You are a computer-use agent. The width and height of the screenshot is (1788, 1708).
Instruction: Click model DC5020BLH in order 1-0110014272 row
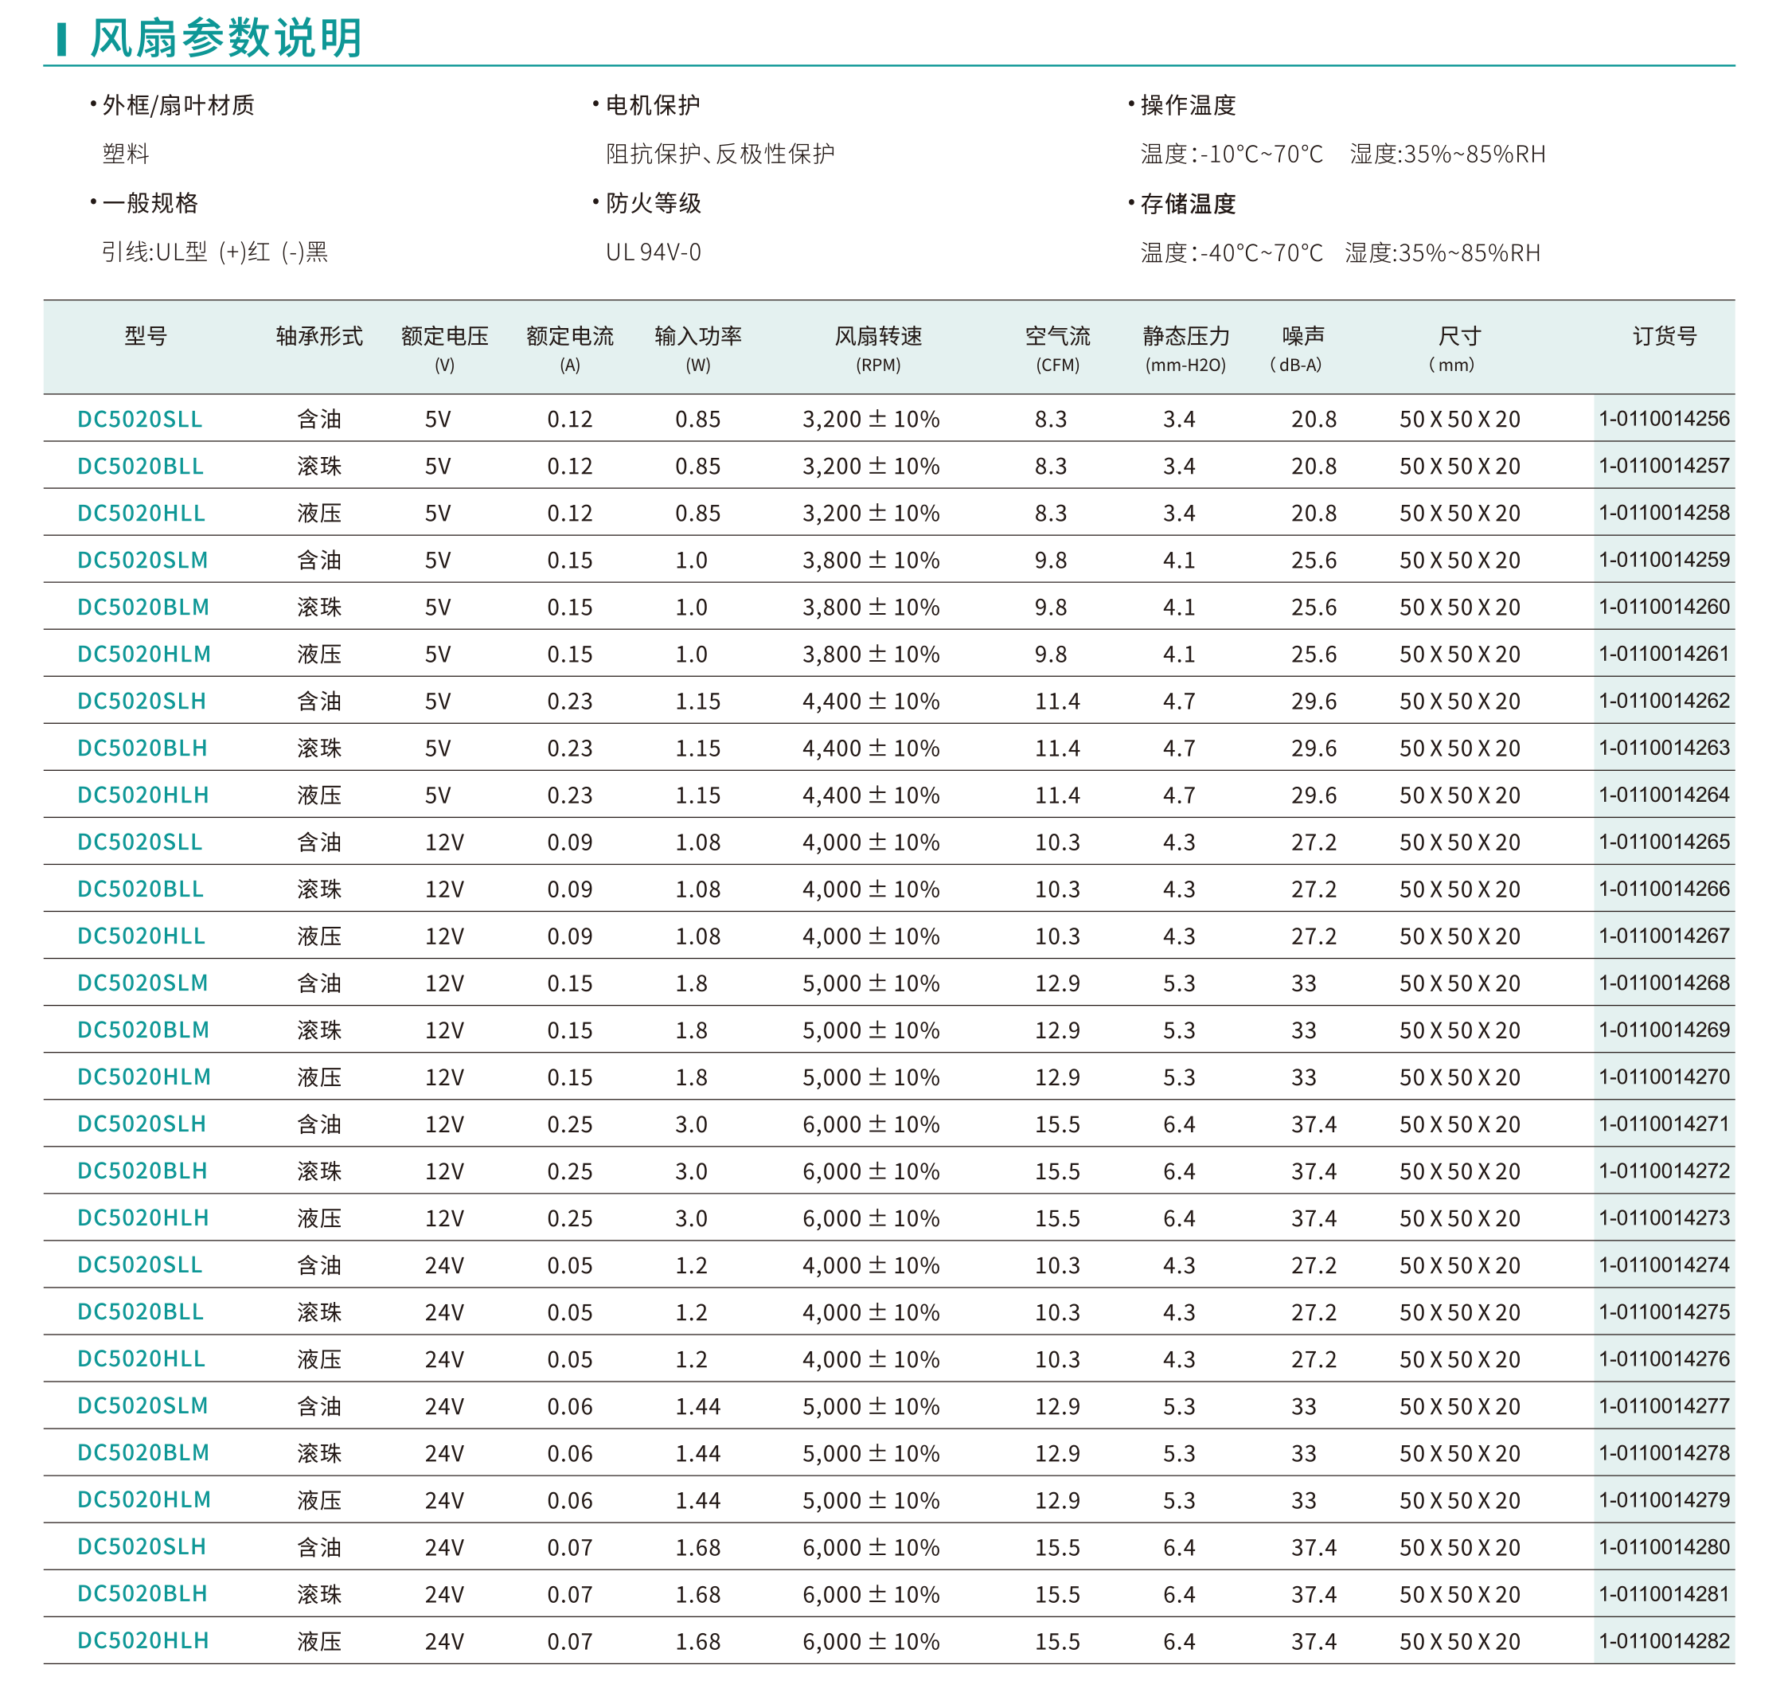[x=142, y=1171]
